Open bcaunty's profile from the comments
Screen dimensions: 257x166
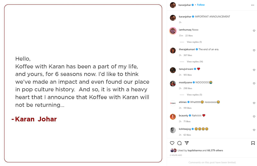(x=183, y=116)
